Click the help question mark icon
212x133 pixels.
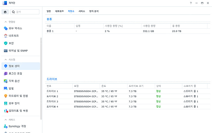[191, 3]
